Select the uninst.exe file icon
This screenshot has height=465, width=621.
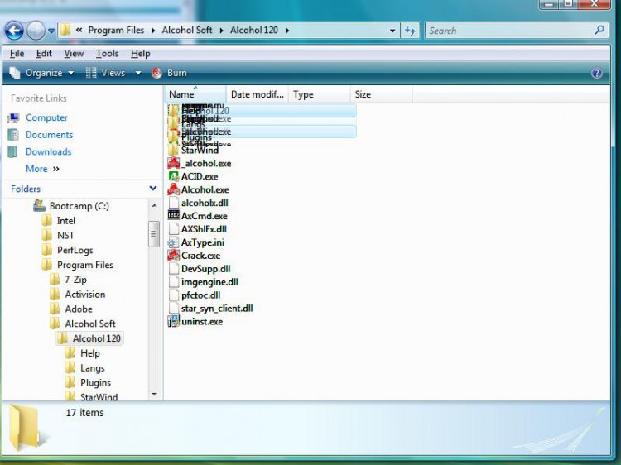coord(174,321)
